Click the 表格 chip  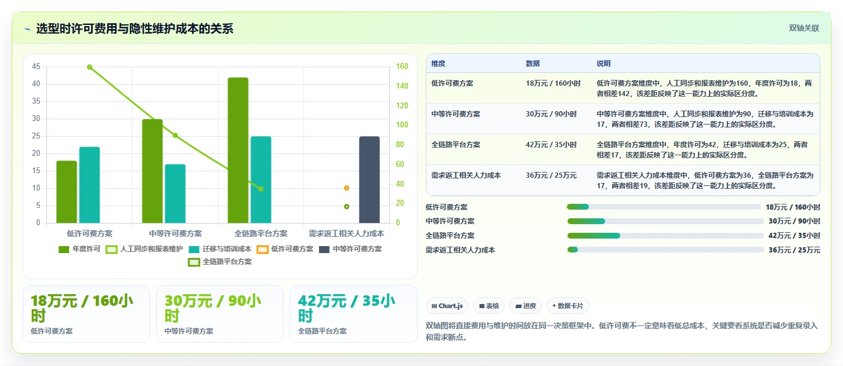tap(489, 306)
